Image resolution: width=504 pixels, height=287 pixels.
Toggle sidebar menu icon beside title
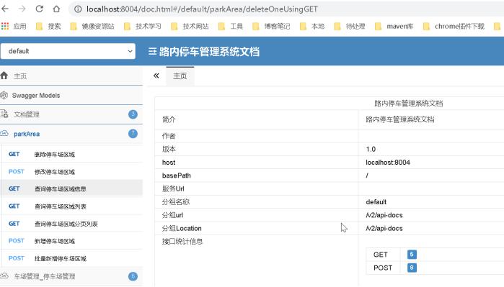[152, 51]
